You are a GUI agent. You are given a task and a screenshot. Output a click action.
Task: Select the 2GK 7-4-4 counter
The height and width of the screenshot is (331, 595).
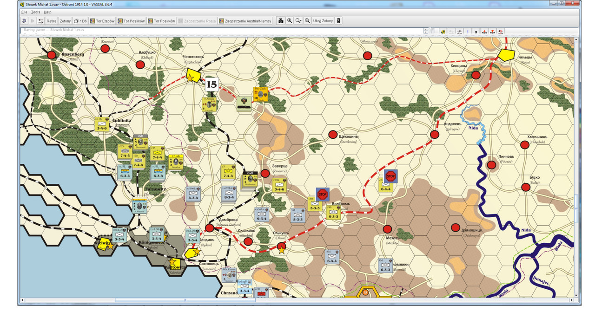(x=125, y=151)
